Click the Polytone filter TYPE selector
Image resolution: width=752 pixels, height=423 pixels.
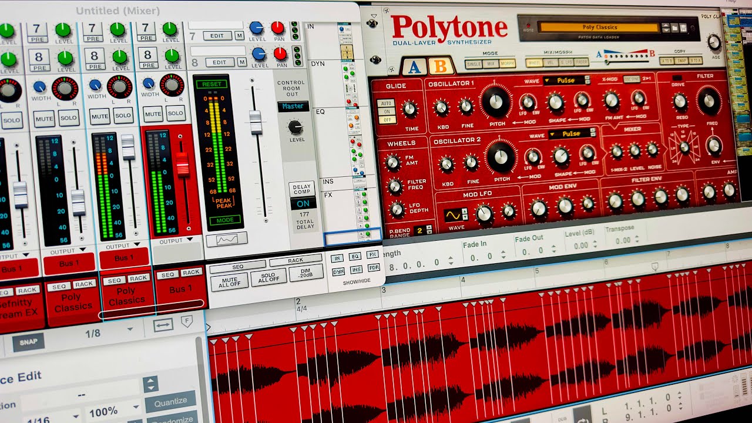click(684, 147)
